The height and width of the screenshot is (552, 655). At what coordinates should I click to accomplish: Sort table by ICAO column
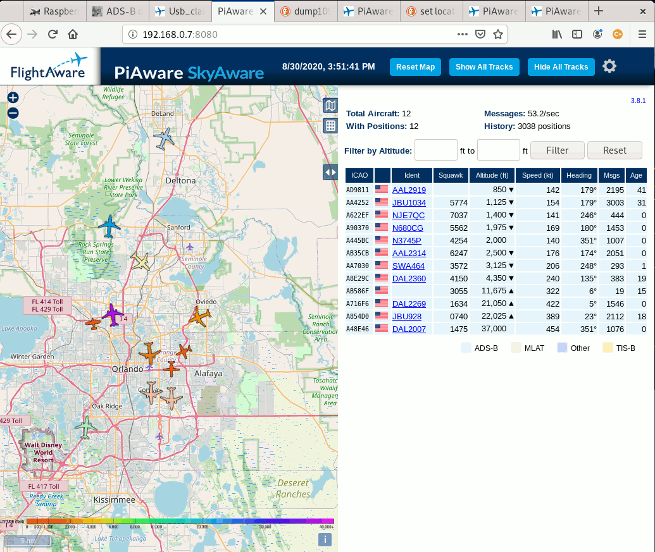click(359, 175)
